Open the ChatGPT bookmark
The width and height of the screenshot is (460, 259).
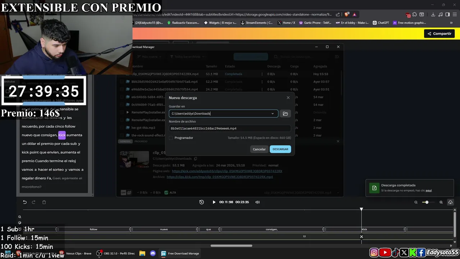click(x=381, y=23)
